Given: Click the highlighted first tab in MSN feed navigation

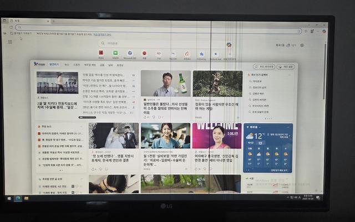Looking at the screenshot, I should (x=54, y=64).
